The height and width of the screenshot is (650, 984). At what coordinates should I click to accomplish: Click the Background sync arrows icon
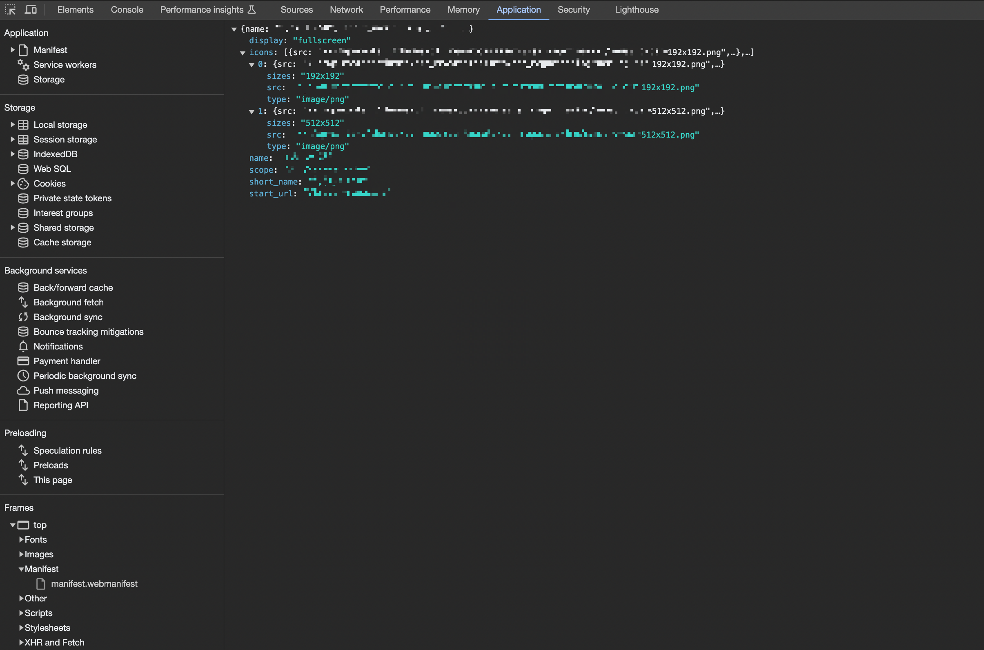(23, 317)
